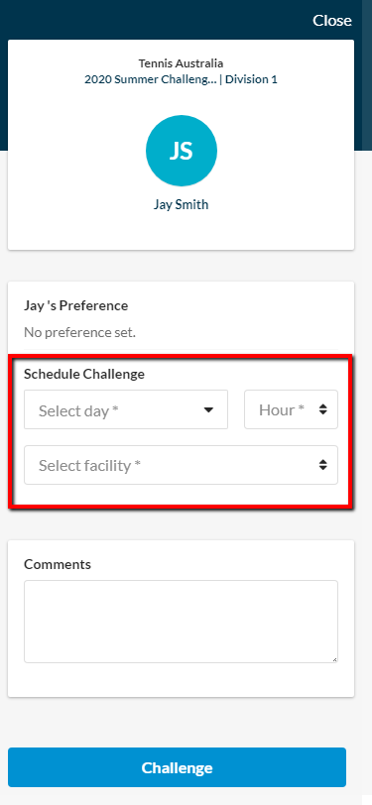
Task: Click the Select day caret arrow
Action: tap(208, 409)
